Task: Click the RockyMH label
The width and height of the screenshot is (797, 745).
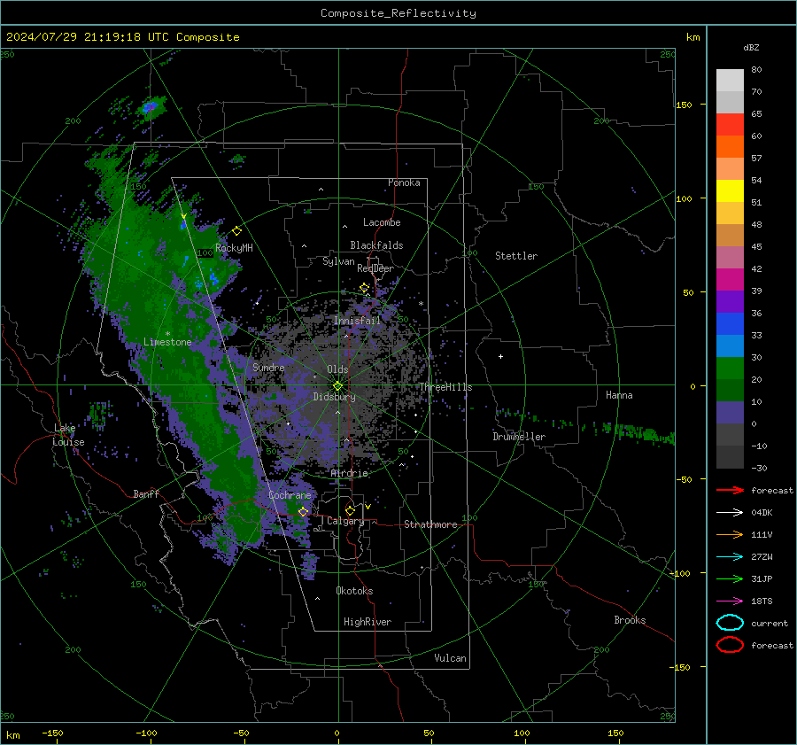Action: pyautogui.click(x=234, y=248)
